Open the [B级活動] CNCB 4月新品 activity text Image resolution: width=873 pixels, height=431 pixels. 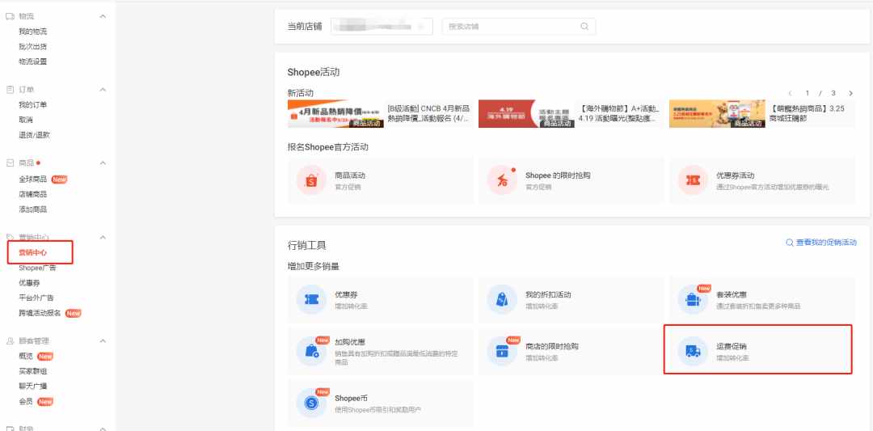(428, 113)
